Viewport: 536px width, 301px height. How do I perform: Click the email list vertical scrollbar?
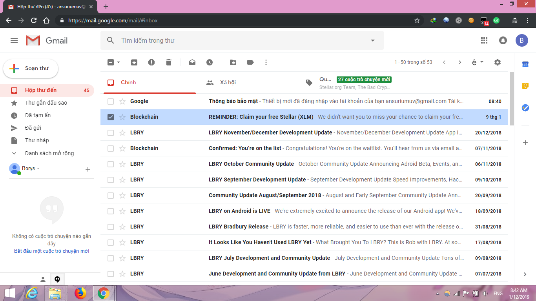tap(512, 98)
